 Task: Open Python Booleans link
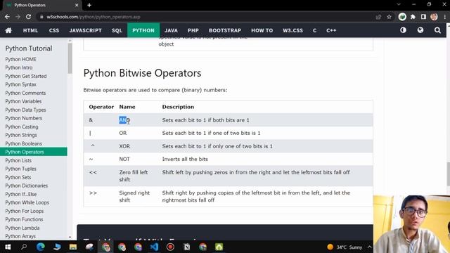(x=23, y=143)
